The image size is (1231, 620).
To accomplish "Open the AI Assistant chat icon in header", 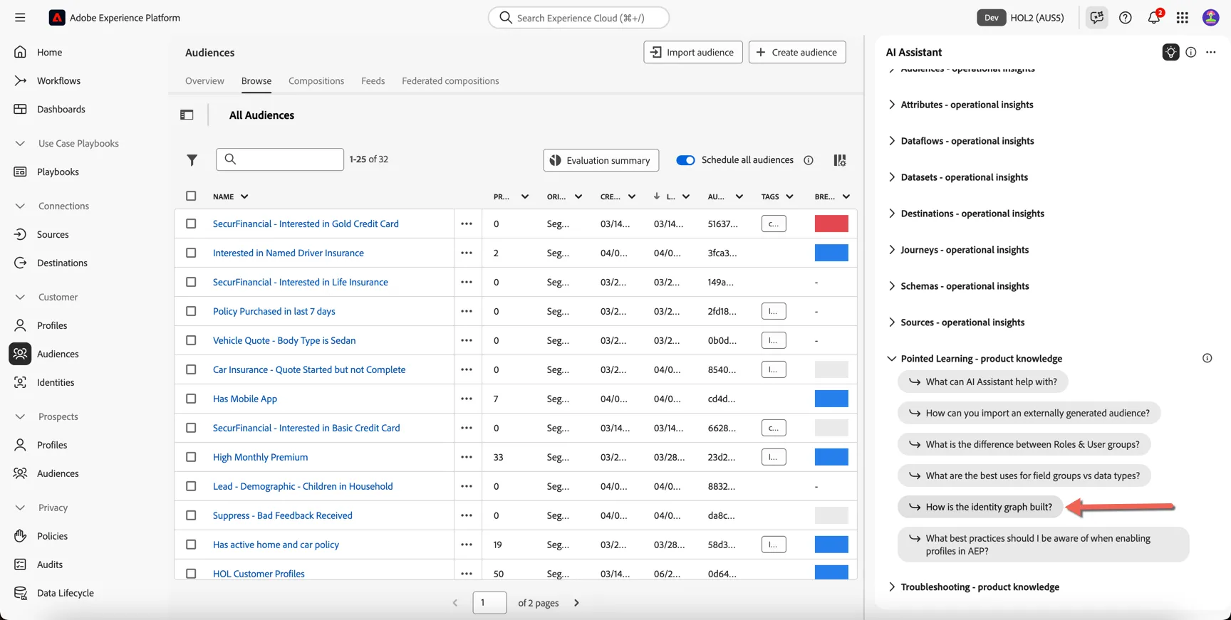I will pyautogui.click(x=1096, y=18).
